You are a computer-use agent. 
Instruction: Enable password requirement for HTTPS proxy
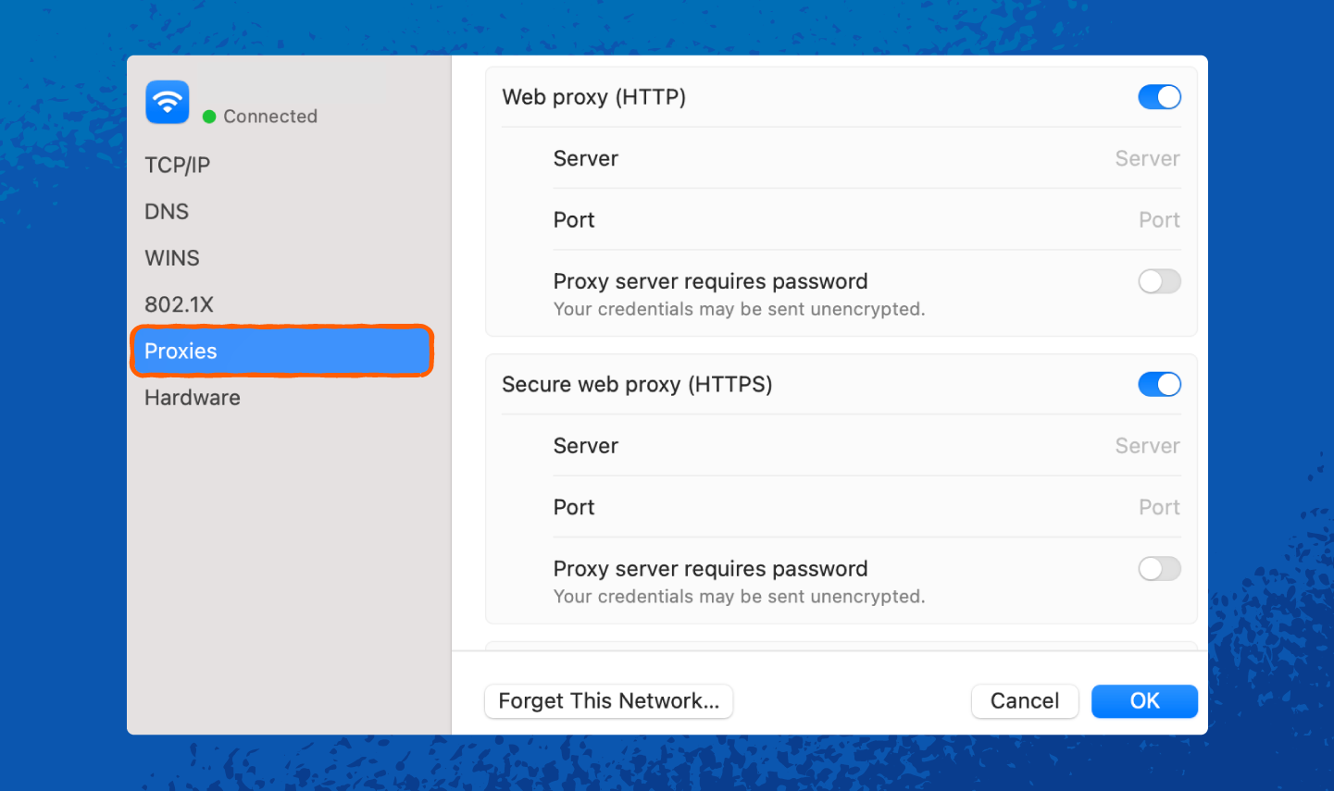1159,569
